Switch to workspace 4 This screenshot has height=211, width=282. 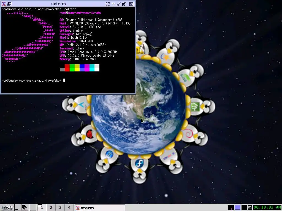click(69, 208)
